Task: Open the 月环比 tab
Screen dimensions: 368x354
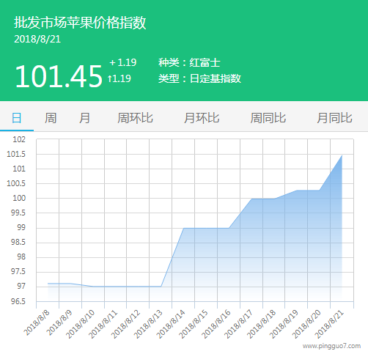Action: coord(202,118)
